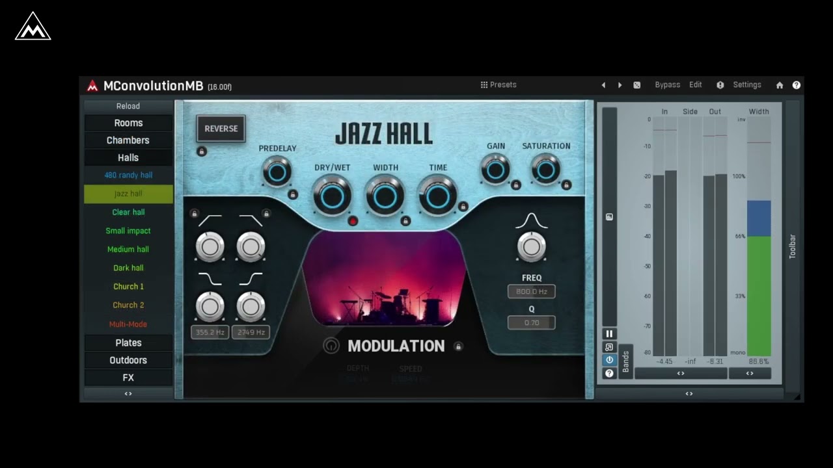Expand the Plates category
This screenshot has height=468, width=833.
[x=128, y=343]
